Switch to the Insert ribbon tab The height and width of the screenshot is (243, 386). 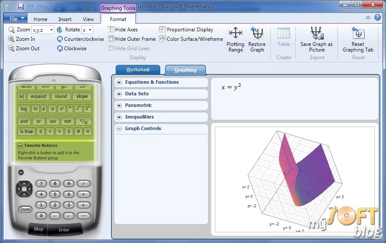pyautogui.click(x=65, y=19)
